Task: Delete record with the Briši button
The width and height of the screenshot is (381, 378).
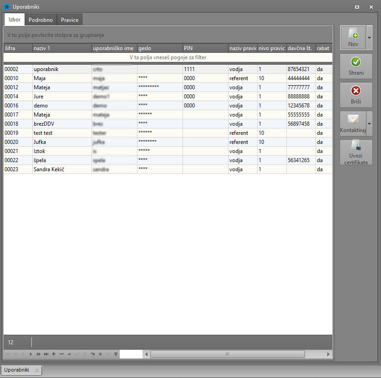Action: click(356, 95)
